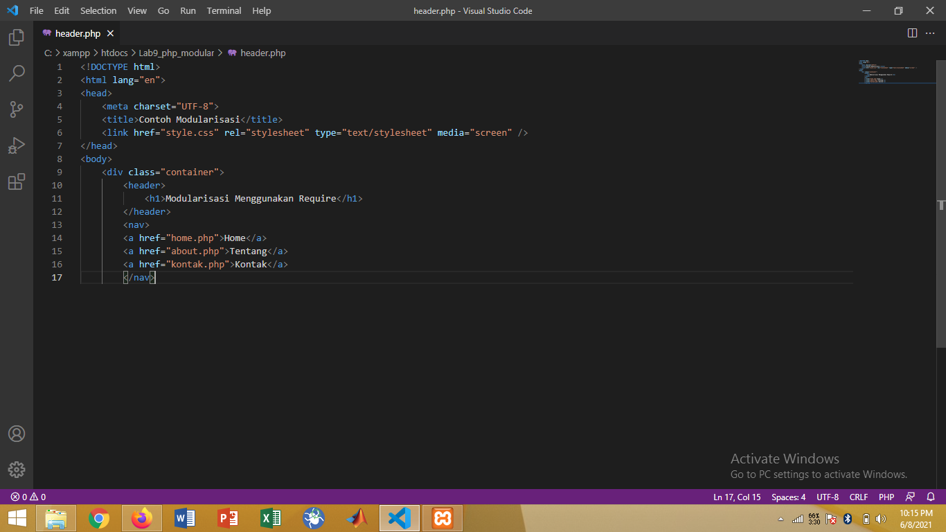Open the editor More Actions ellipsis
Screen dimensions: 946x532
point(930,33)
